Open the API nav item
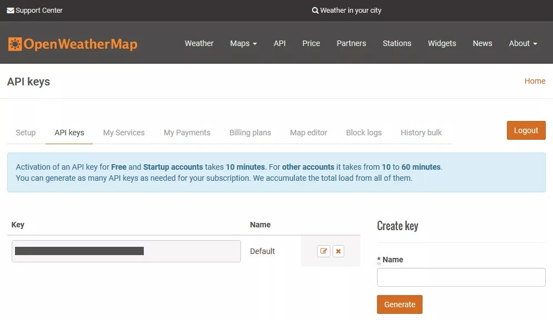This screenshot has height=320, width=553. click(279, 43)
